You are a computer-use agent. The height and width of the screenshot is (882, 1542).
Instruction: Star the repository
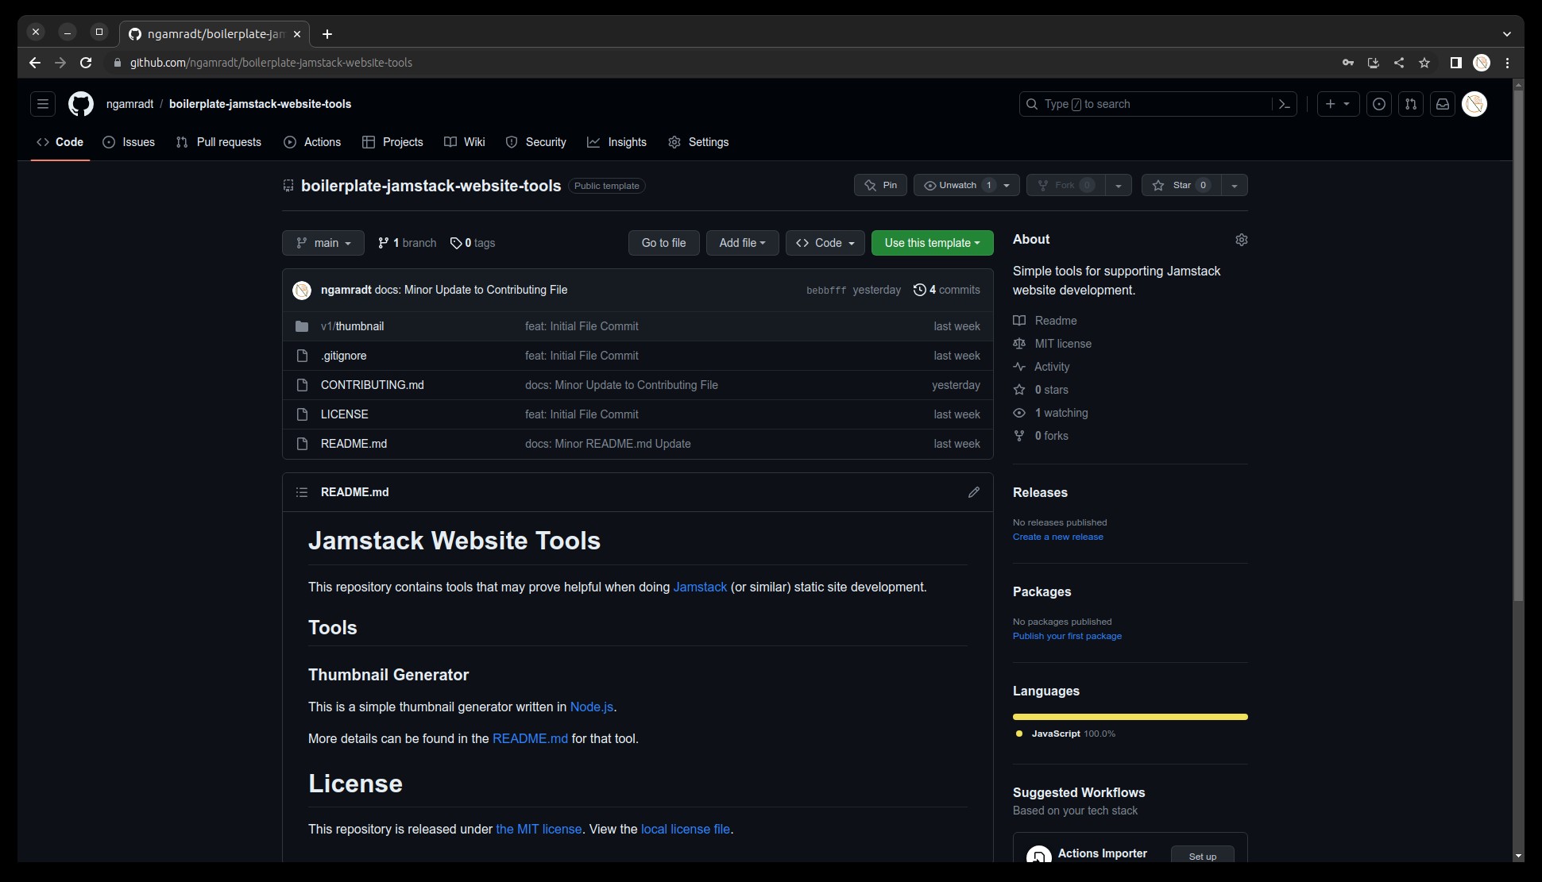pyautogui.click(x=1181, y=185)
